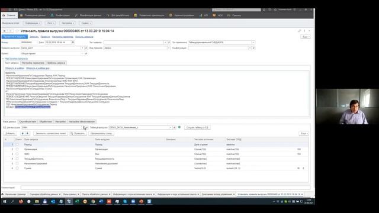Screen dimensions: 379x213
Task: Click the back navigation arrow
Action: [5, 31]
